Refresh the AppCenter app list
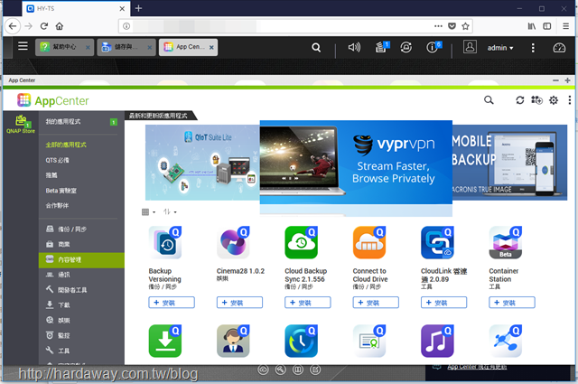 point(520,100)
